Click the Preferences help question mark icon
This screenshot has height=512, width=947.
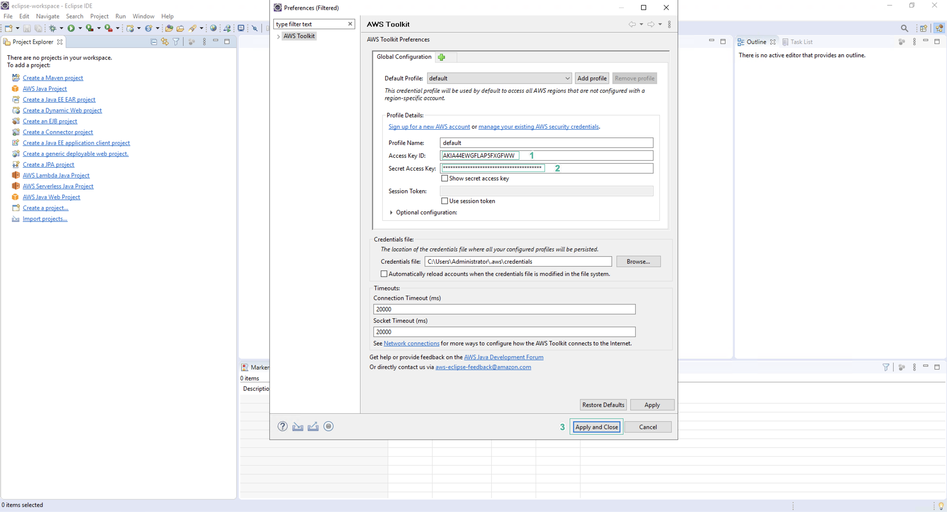pyautogui.click(x=283, y=426)
